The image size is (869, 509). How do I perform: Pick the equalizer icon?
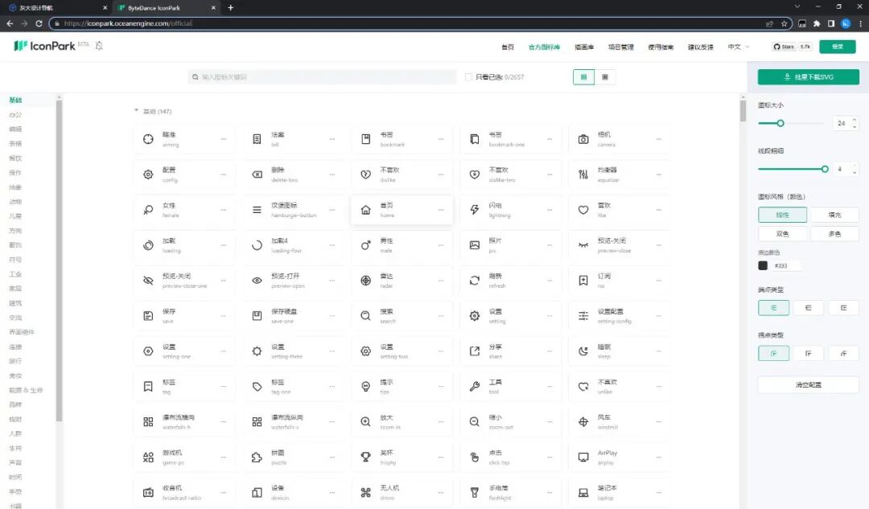(583, 174)
